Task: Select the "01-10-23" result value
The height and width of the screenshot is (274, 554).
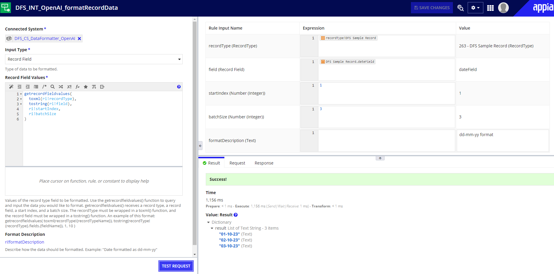Action: pyautogui.click(x=229, y=234)
